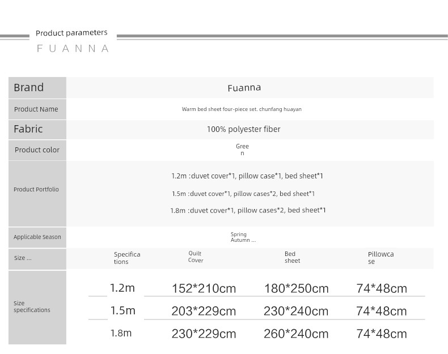
Task: Click the 1.2m duvet cover portfolio line
Action: [247, 176]
